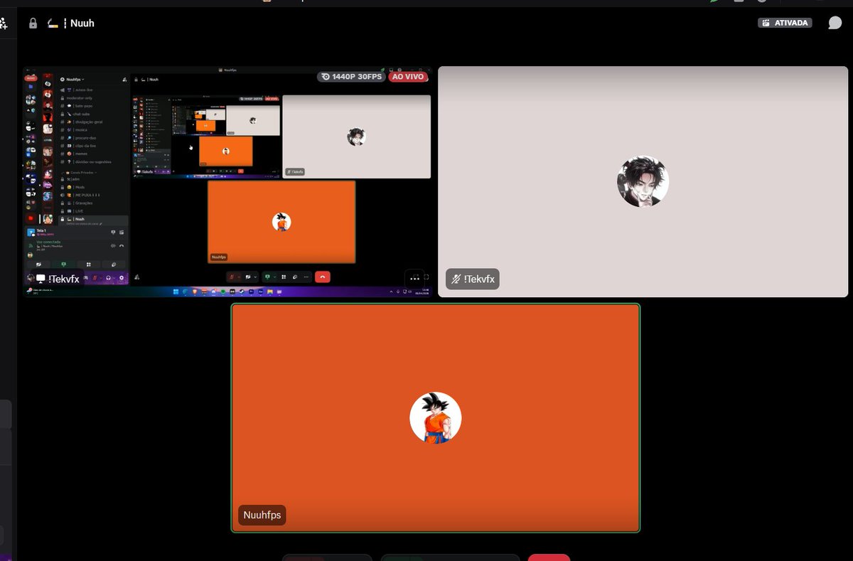
Task: Click the Voz conectada status text
Action: 48,242
